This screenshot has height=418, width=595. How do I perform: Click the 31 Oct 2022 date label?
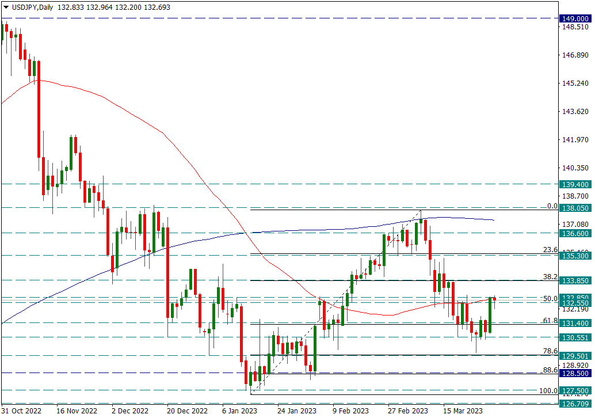click(21, 411)
